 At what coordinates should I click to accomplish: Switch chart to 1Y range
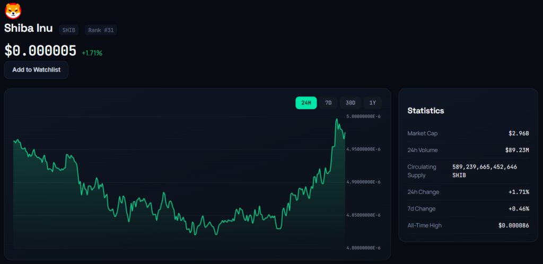[373, 103]
